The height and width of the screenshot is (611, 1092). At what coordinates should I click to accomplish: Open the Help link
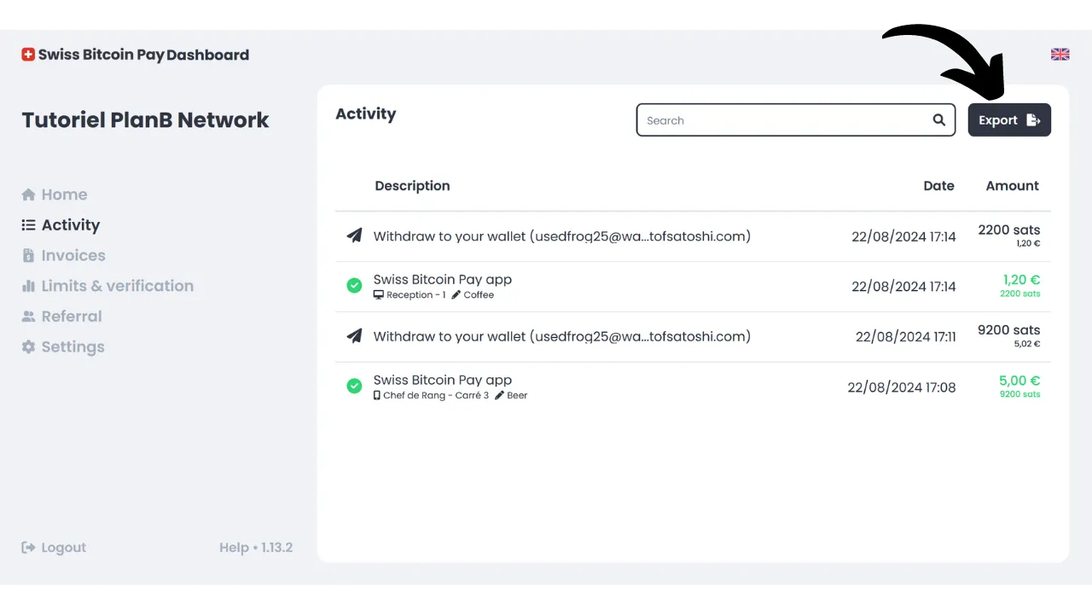(233, 548)
